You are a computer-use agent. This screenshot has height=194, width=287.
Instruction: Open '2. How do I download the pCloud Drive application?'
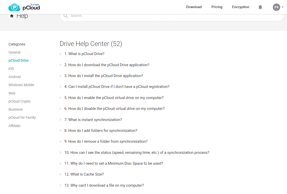[107, 65]
